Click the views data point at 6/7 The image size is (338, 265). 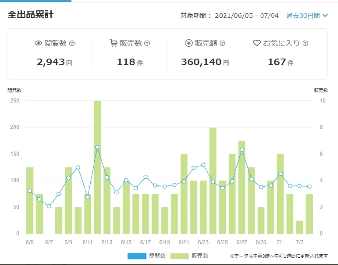coord(49,206)
